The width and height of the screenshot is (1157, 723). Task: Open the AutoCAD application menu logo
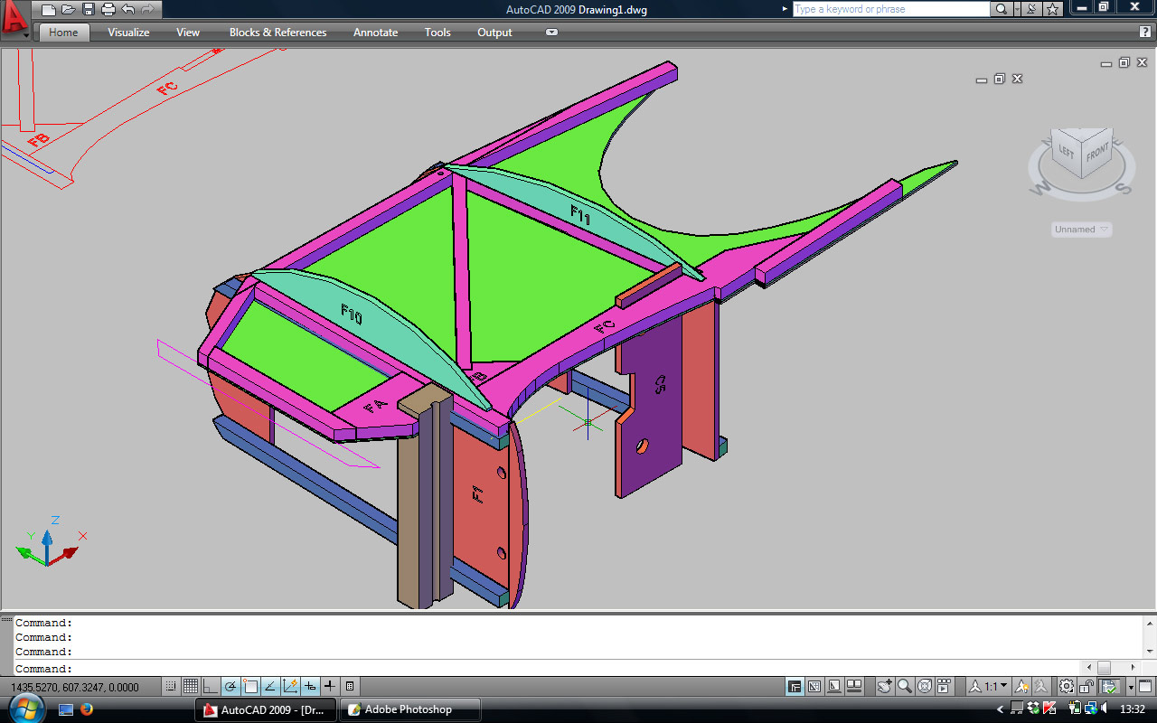tap(14, 17)
